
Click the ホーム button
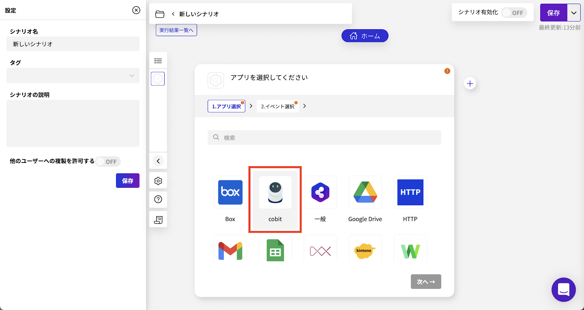[365, 36]
